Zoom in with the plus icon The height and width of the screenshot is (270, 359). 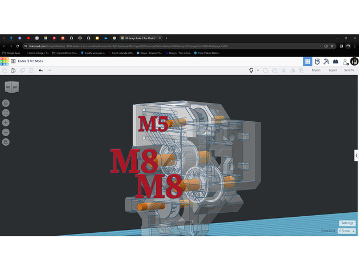[x=6, y=122]
